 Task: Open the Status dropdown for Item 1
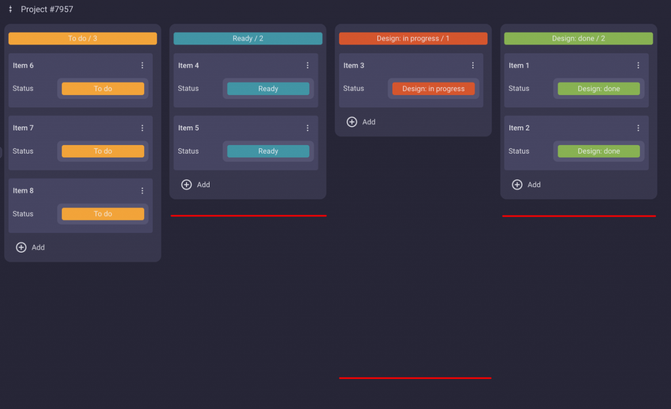point(598,88)
